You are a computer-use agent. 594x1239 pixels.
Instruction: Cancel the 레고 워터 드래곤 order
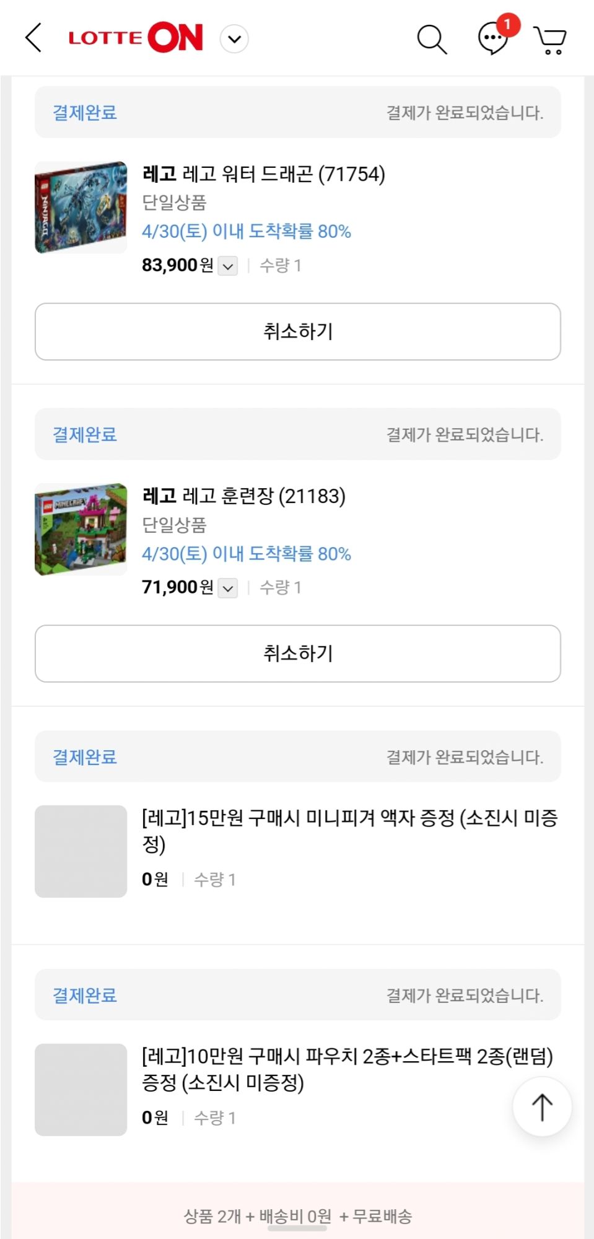297,331
